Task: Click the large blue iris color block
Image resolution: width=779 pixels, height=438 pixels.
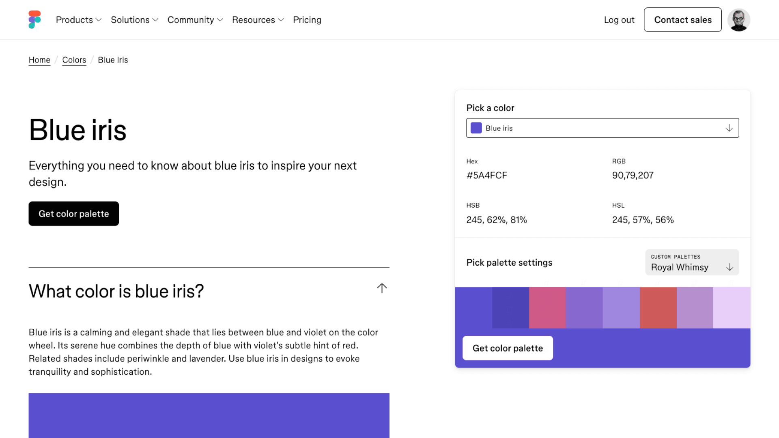Action: 209,415
